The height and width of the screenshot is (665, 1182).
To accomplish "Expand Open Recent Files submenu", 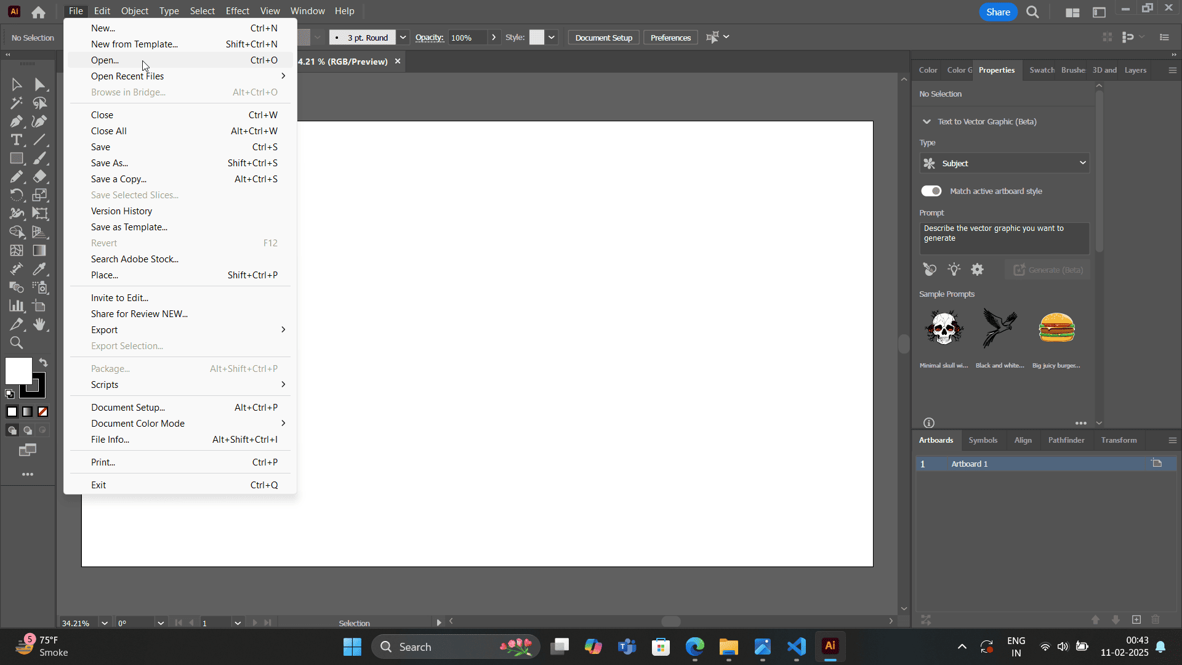I will tap(180, 76).
